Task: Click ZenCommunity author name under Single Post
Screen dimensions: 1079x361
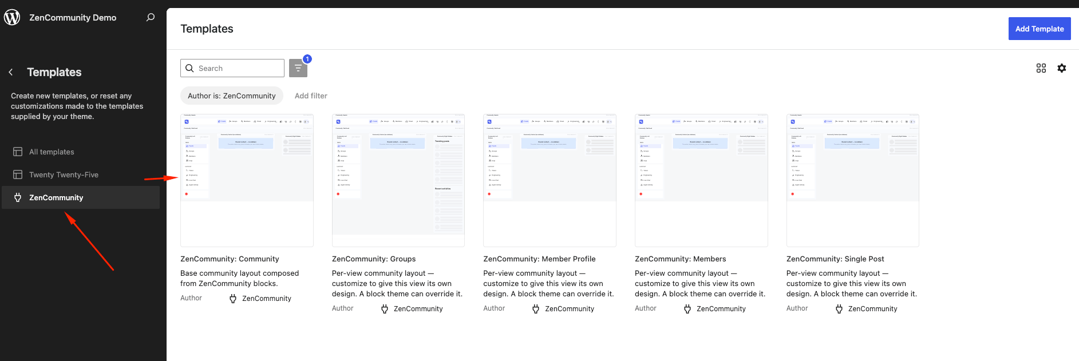Action: click(873, 309)
